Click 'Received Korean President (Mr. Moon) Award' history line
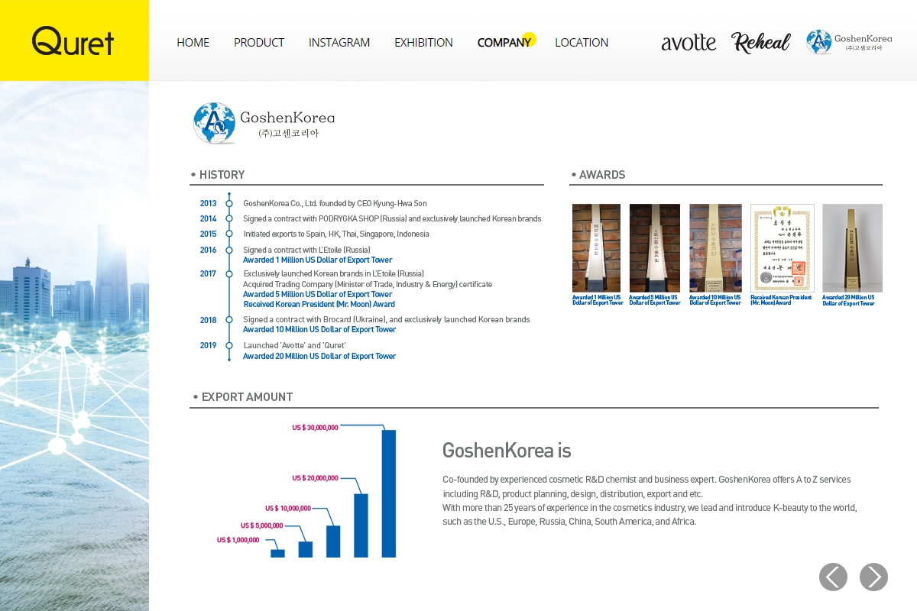Image resolution: width=917 pixels, height=611 pixels. click(x=319, y=305)
